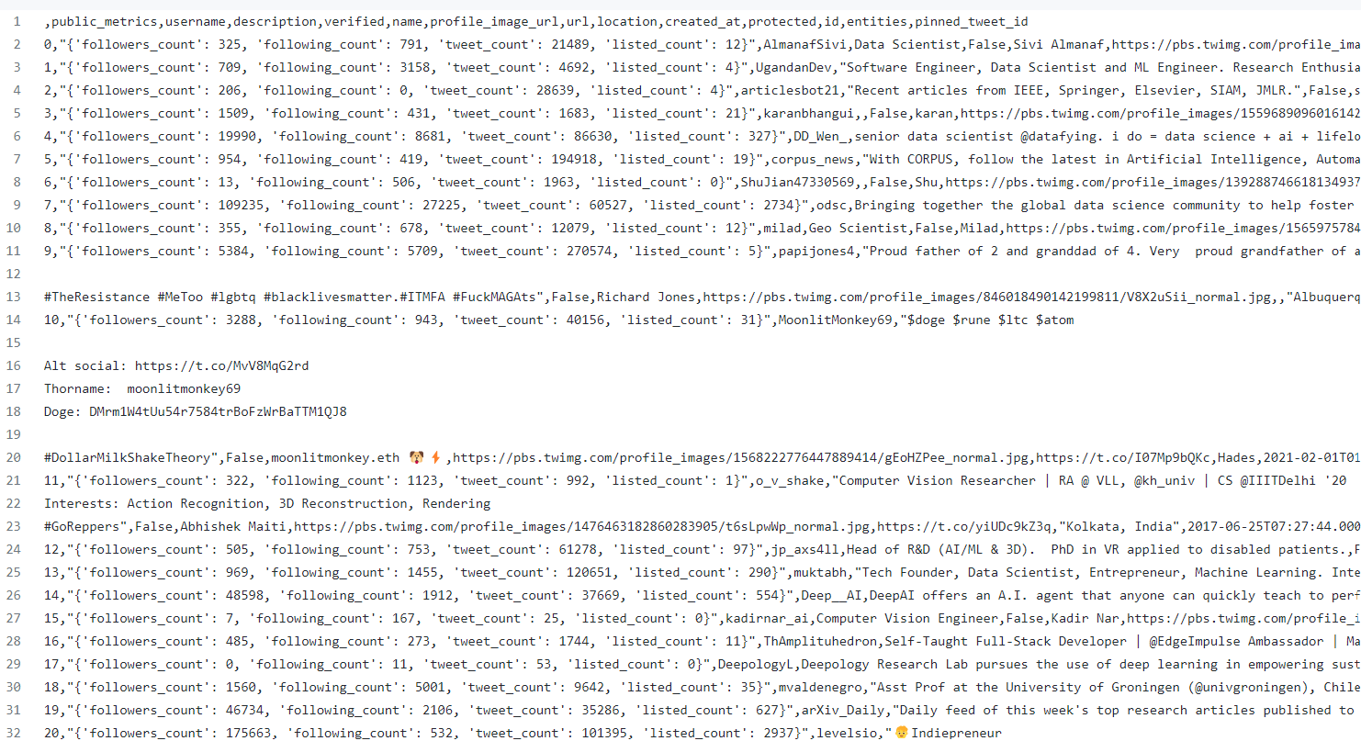Click line number 1 in the gutter

tap(17, 21)
